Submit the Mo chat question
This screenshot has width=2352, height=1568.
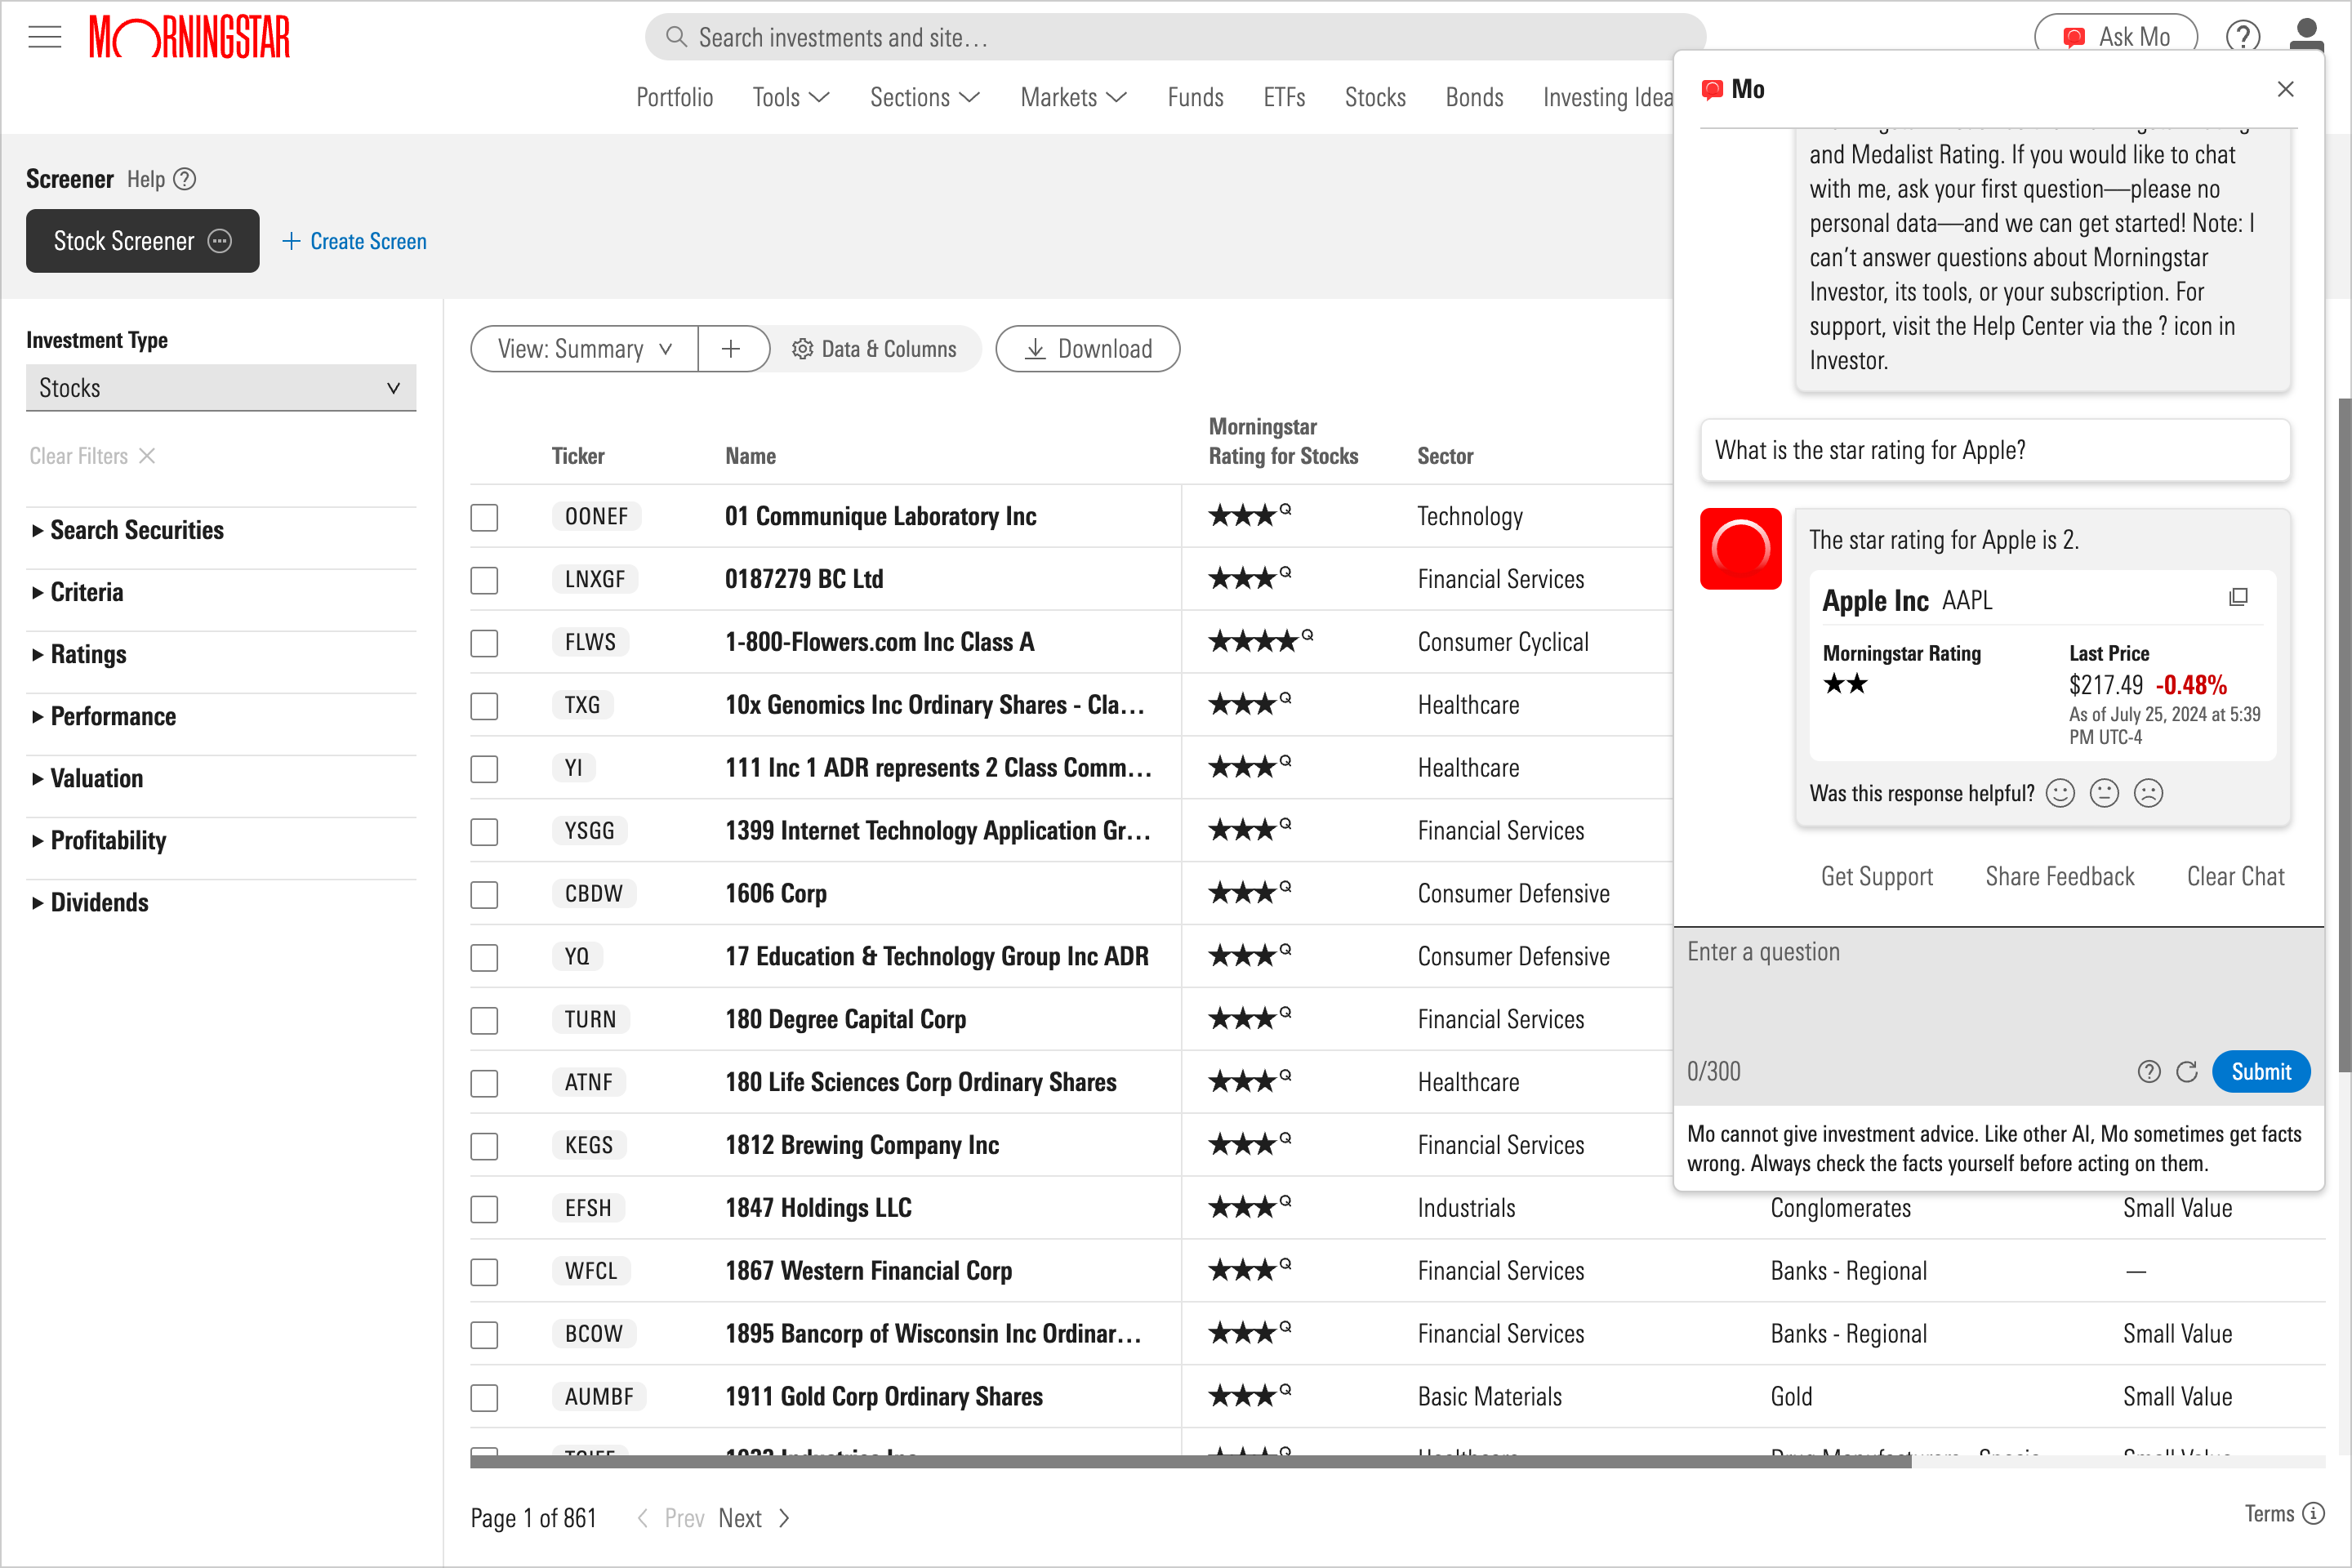pos(2260,1072)
